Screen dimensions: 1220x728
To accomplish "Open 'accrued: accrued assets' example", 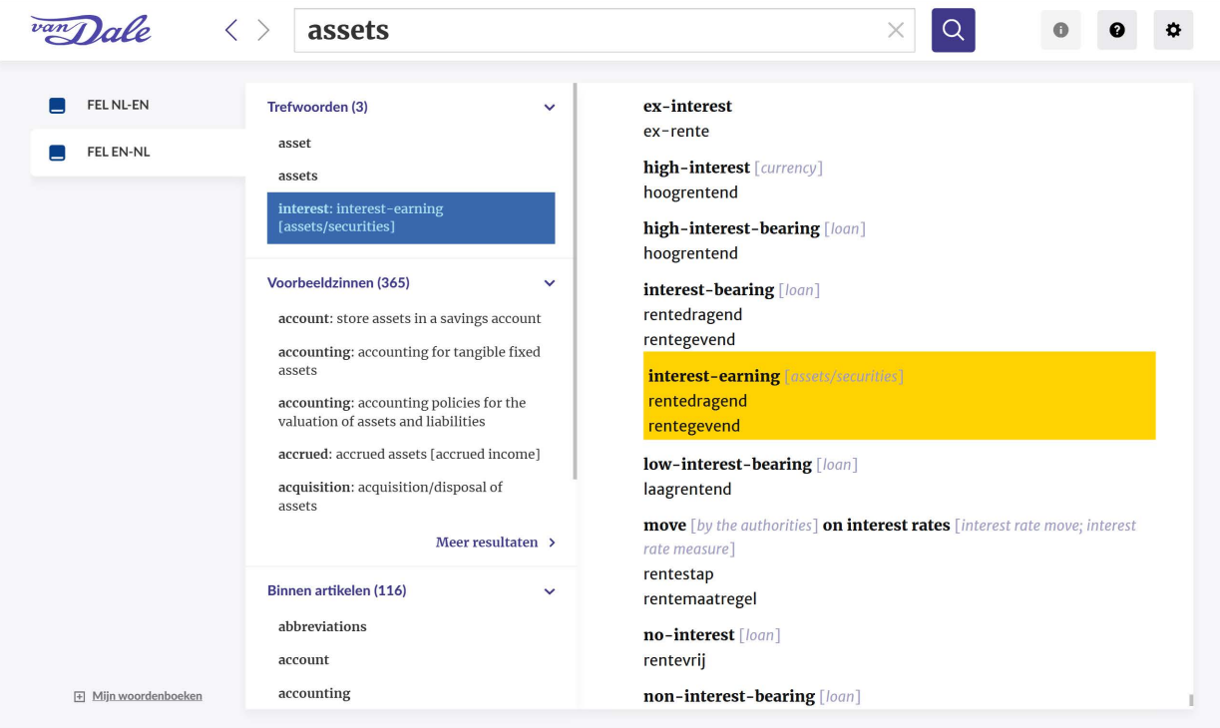I will click(x=409, y=454).
